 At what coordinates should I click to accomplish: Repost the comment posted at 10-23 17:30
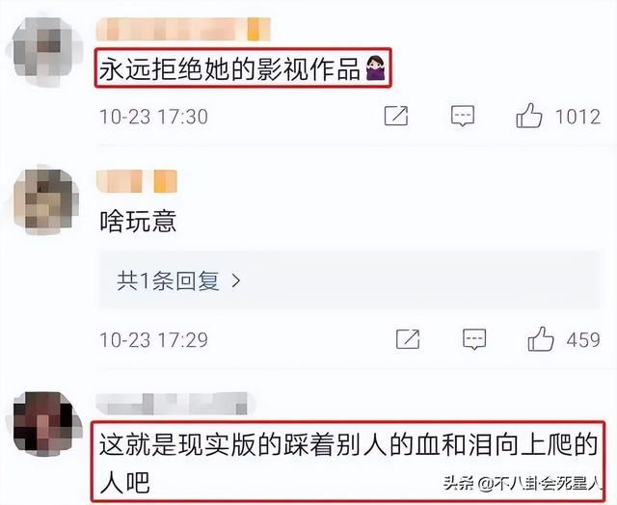(x=396, y=116)
